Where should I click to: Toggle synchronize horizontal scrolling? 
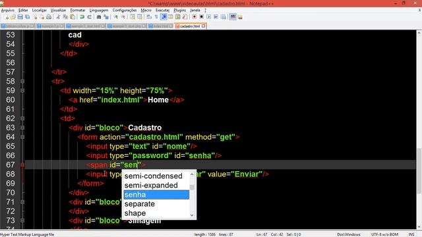tap(140, 17)
